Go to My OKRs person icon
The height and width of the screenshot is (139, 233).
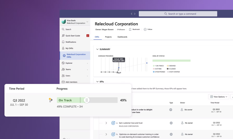tap(63, 48)
